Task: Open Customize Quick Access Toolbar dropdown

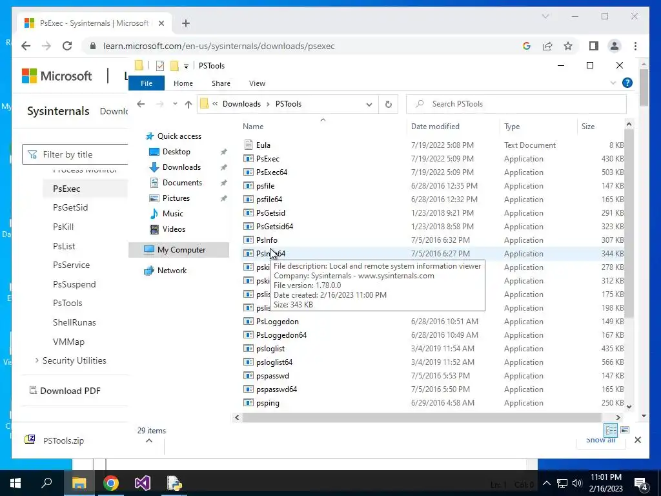Action: 186,67
